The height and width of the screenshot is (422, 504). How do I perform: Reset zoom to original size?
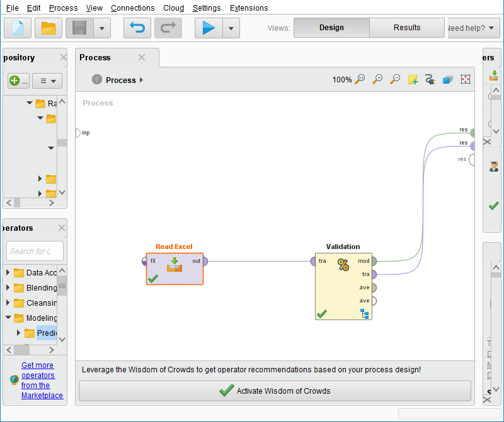coord(360,79)
